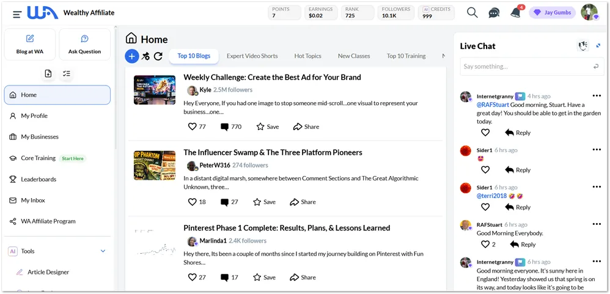Click the Blog at WA button
Image resolution: width=610 pixels, height=294 pixels.
[x=30, y=45]
